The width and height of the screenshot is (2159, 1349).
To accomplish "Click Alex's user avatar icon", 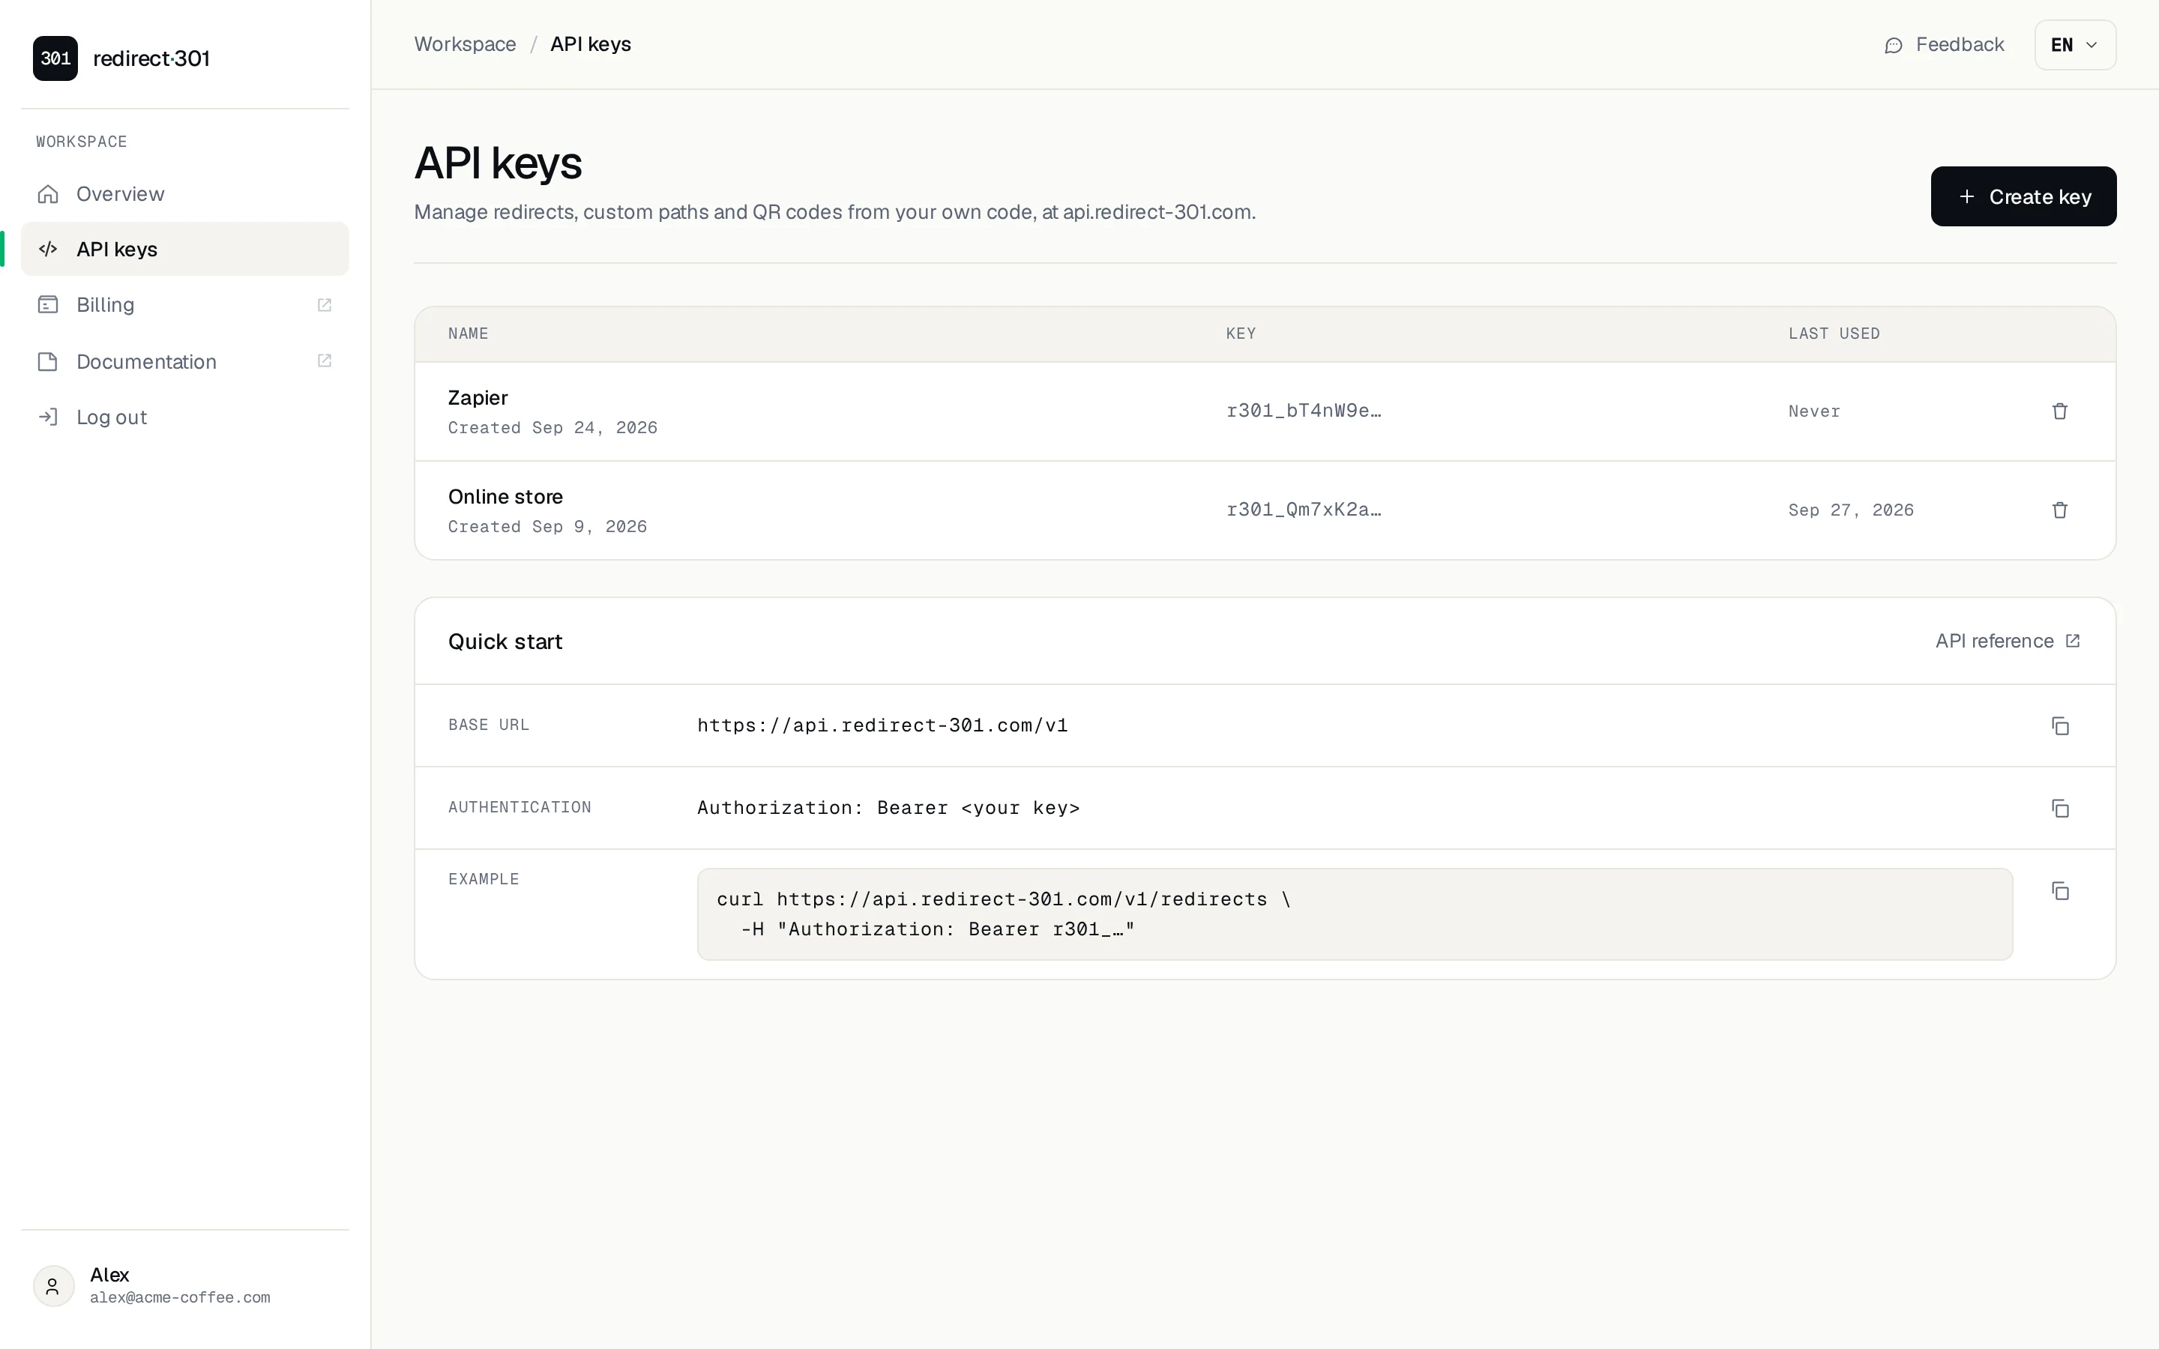I will tap(53, 1285).
